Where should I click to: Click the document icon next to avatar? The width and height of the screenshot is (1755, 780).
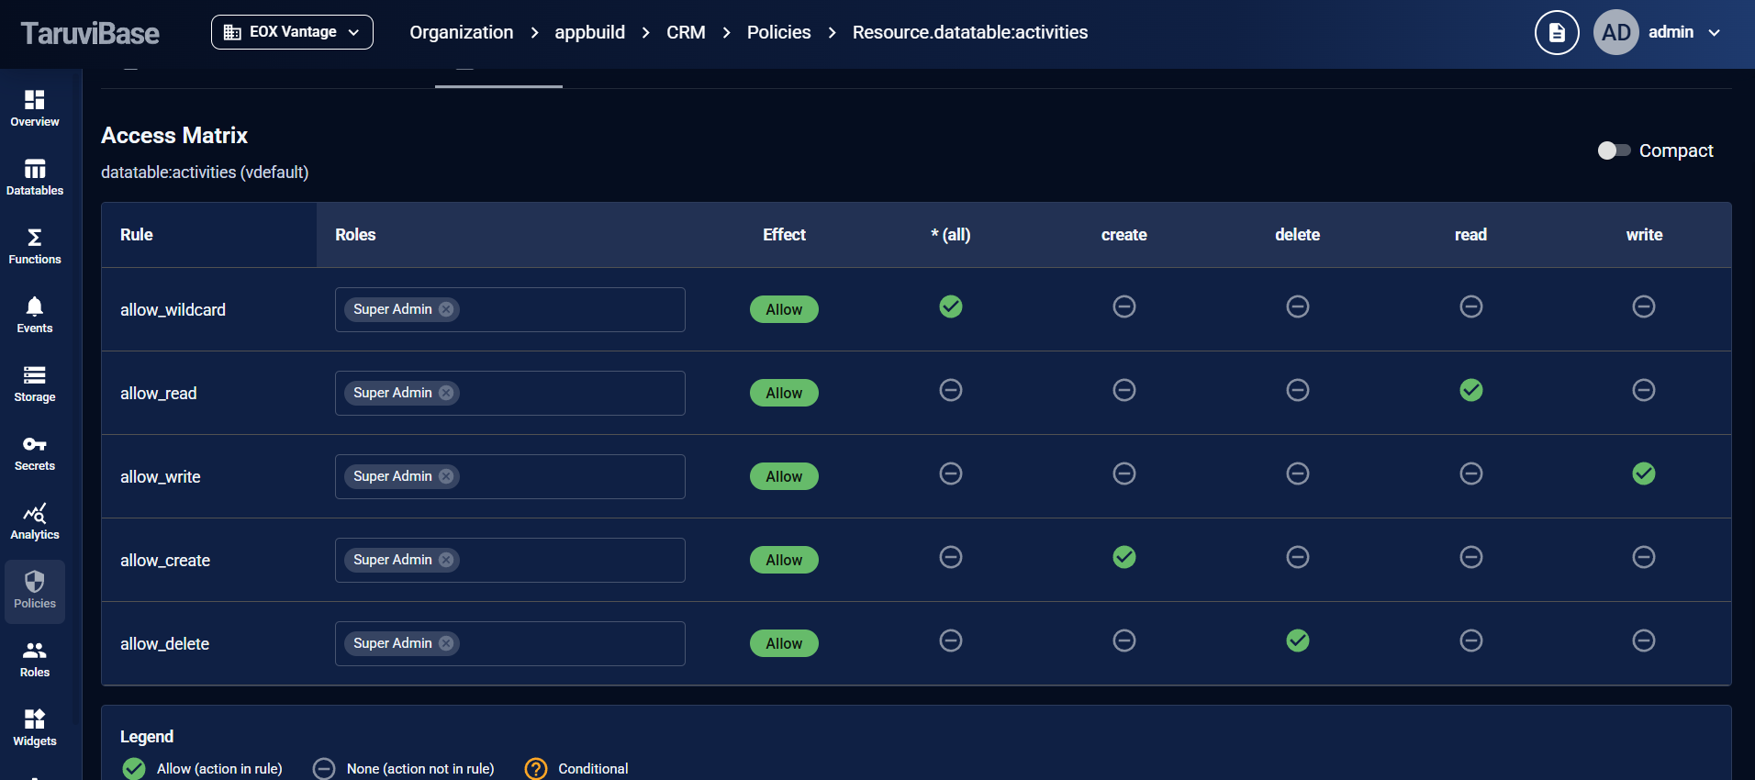point(1557,33)
